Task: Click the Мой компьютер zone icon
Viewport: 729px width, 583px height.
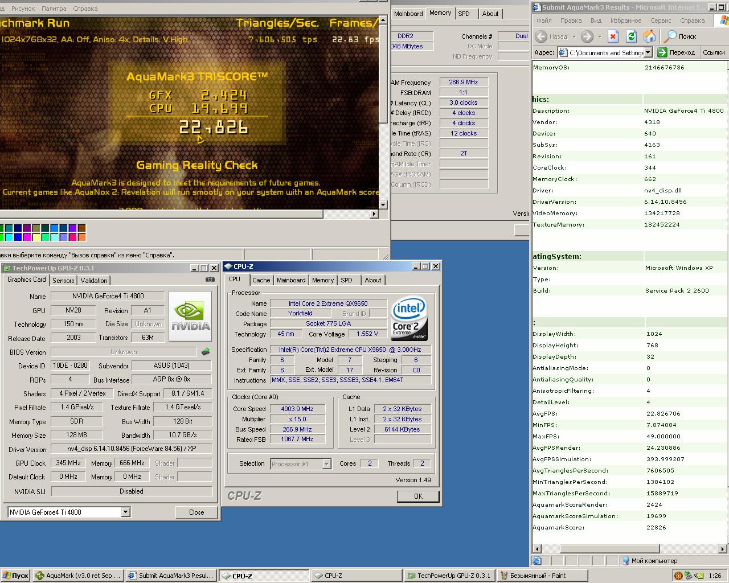Action: coord(625,561)
